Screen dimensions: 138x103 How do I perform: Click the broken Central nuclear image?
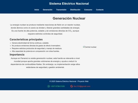click(90, 47)
